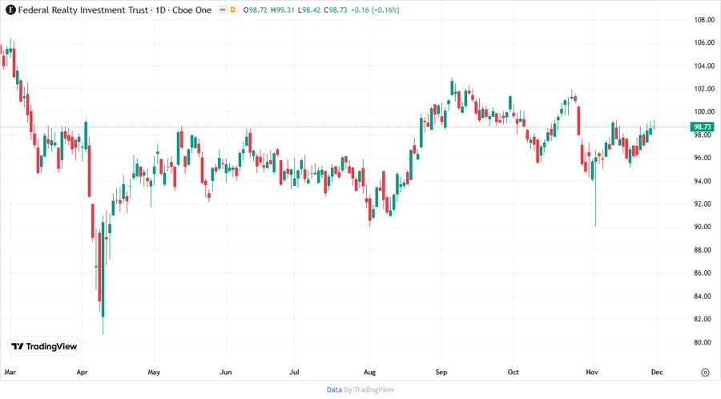Viewport: 721px width, 399px height.
Task: Click the 'Mar' label on time axis
Action: (10, 372)
